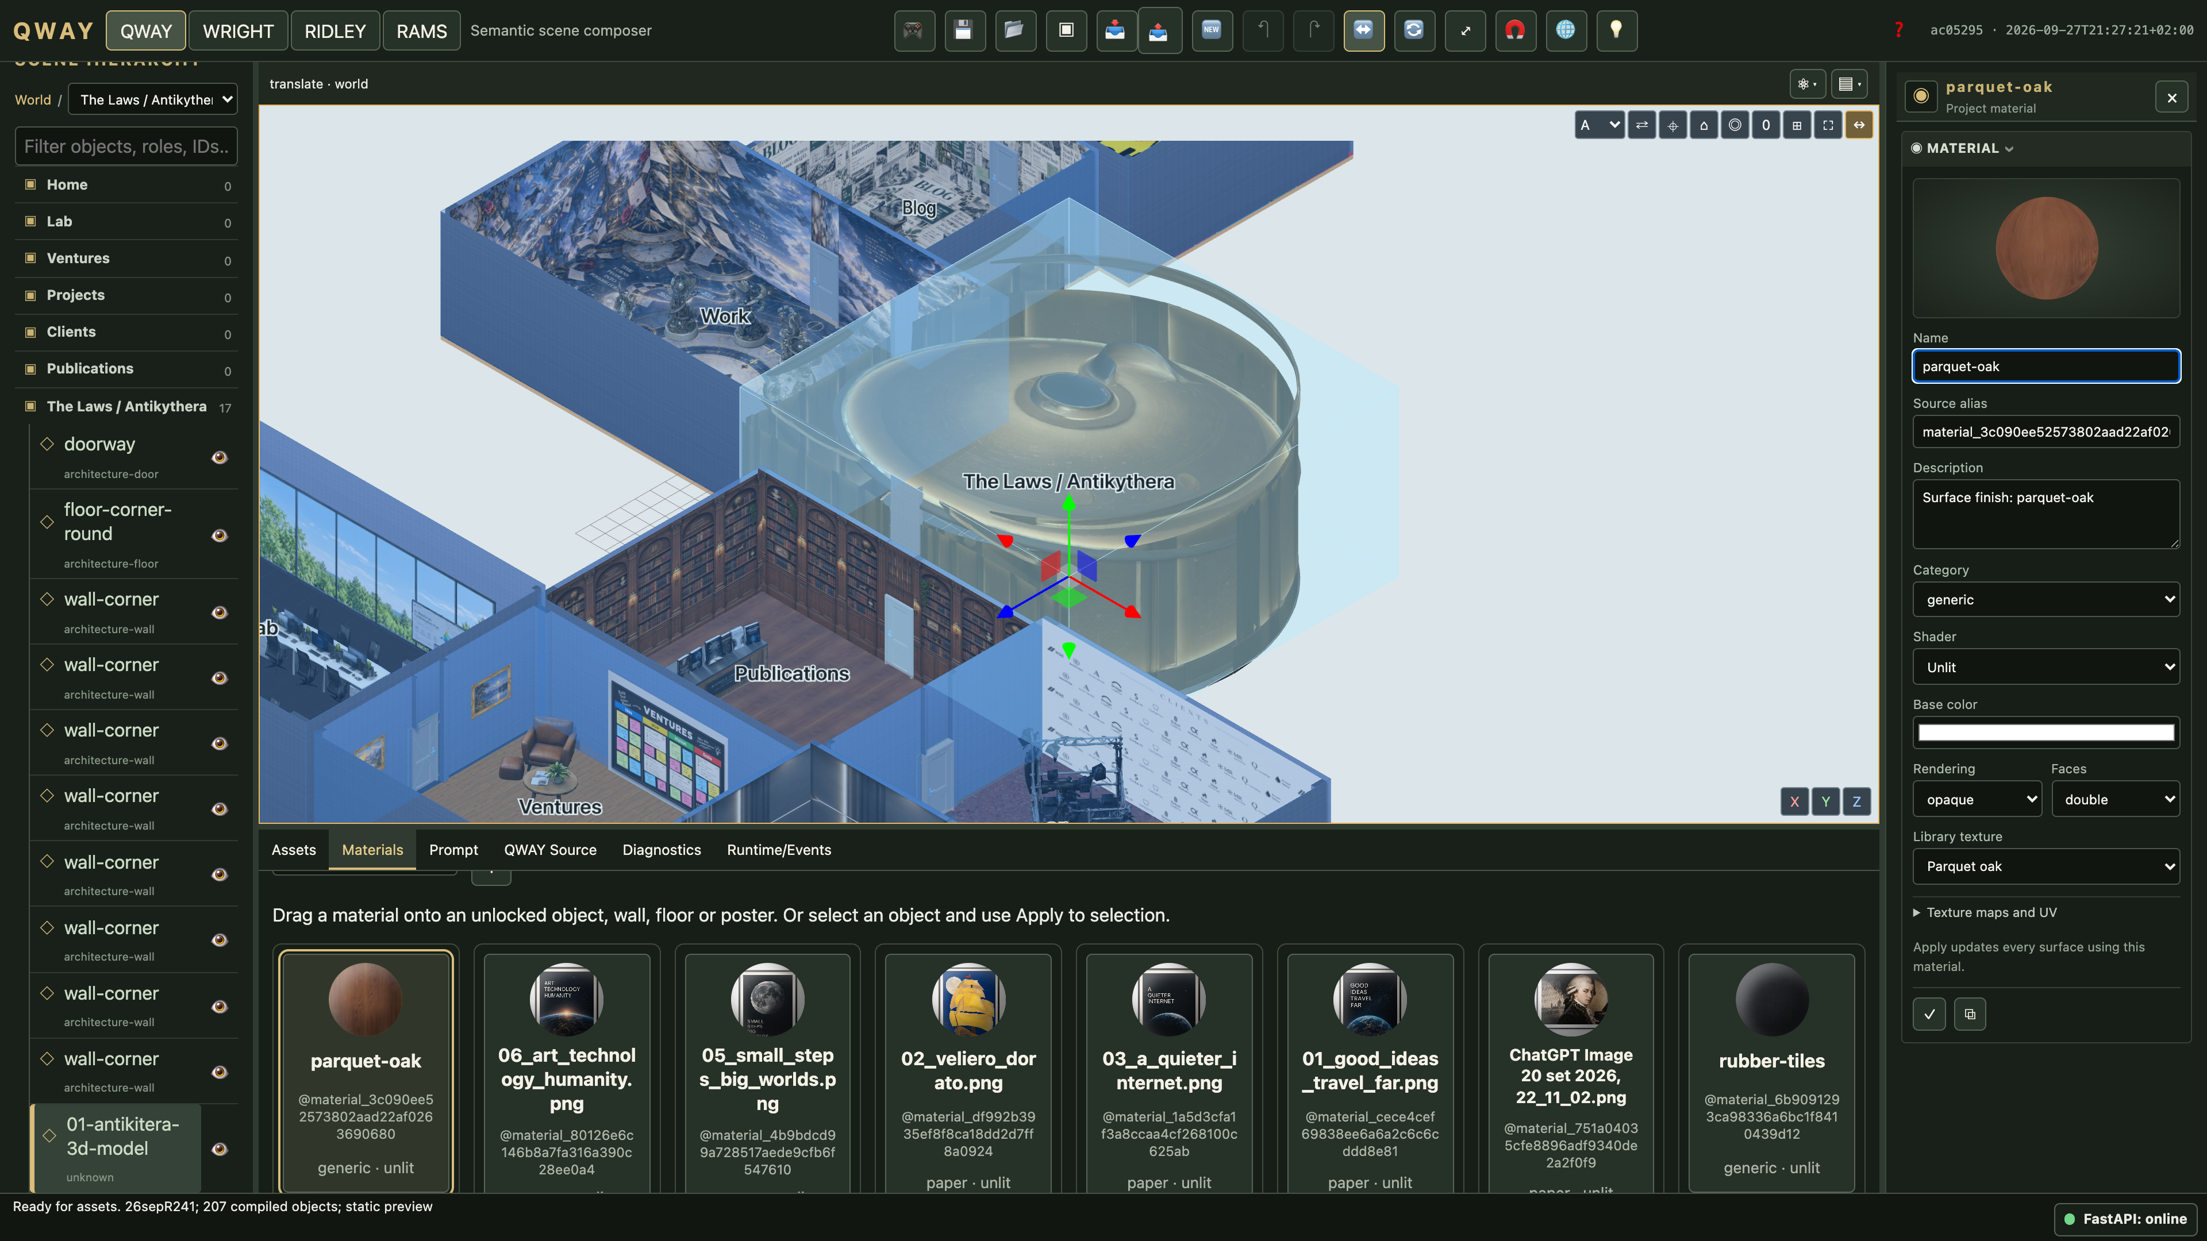Click the right-turning redo arrow icon
Viewport: 2207px width, 1241px height.
pos(1313,31)
